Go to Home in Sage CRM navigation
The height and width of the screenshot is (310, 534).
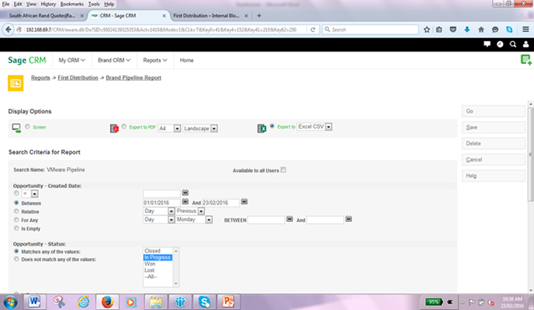[x=186, y=60]
